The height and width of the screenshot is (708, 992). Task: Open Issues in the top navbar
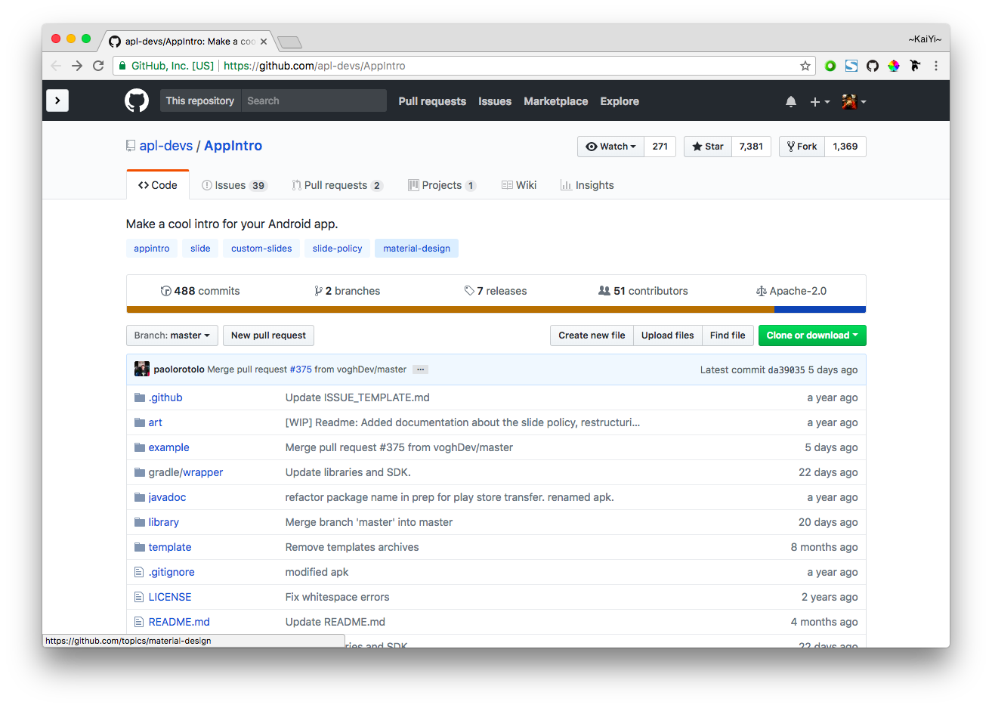coord(495,101)
